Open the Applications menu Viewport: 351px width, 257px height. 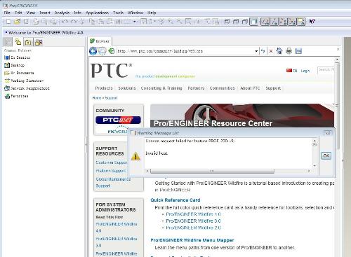click(97, 13)
